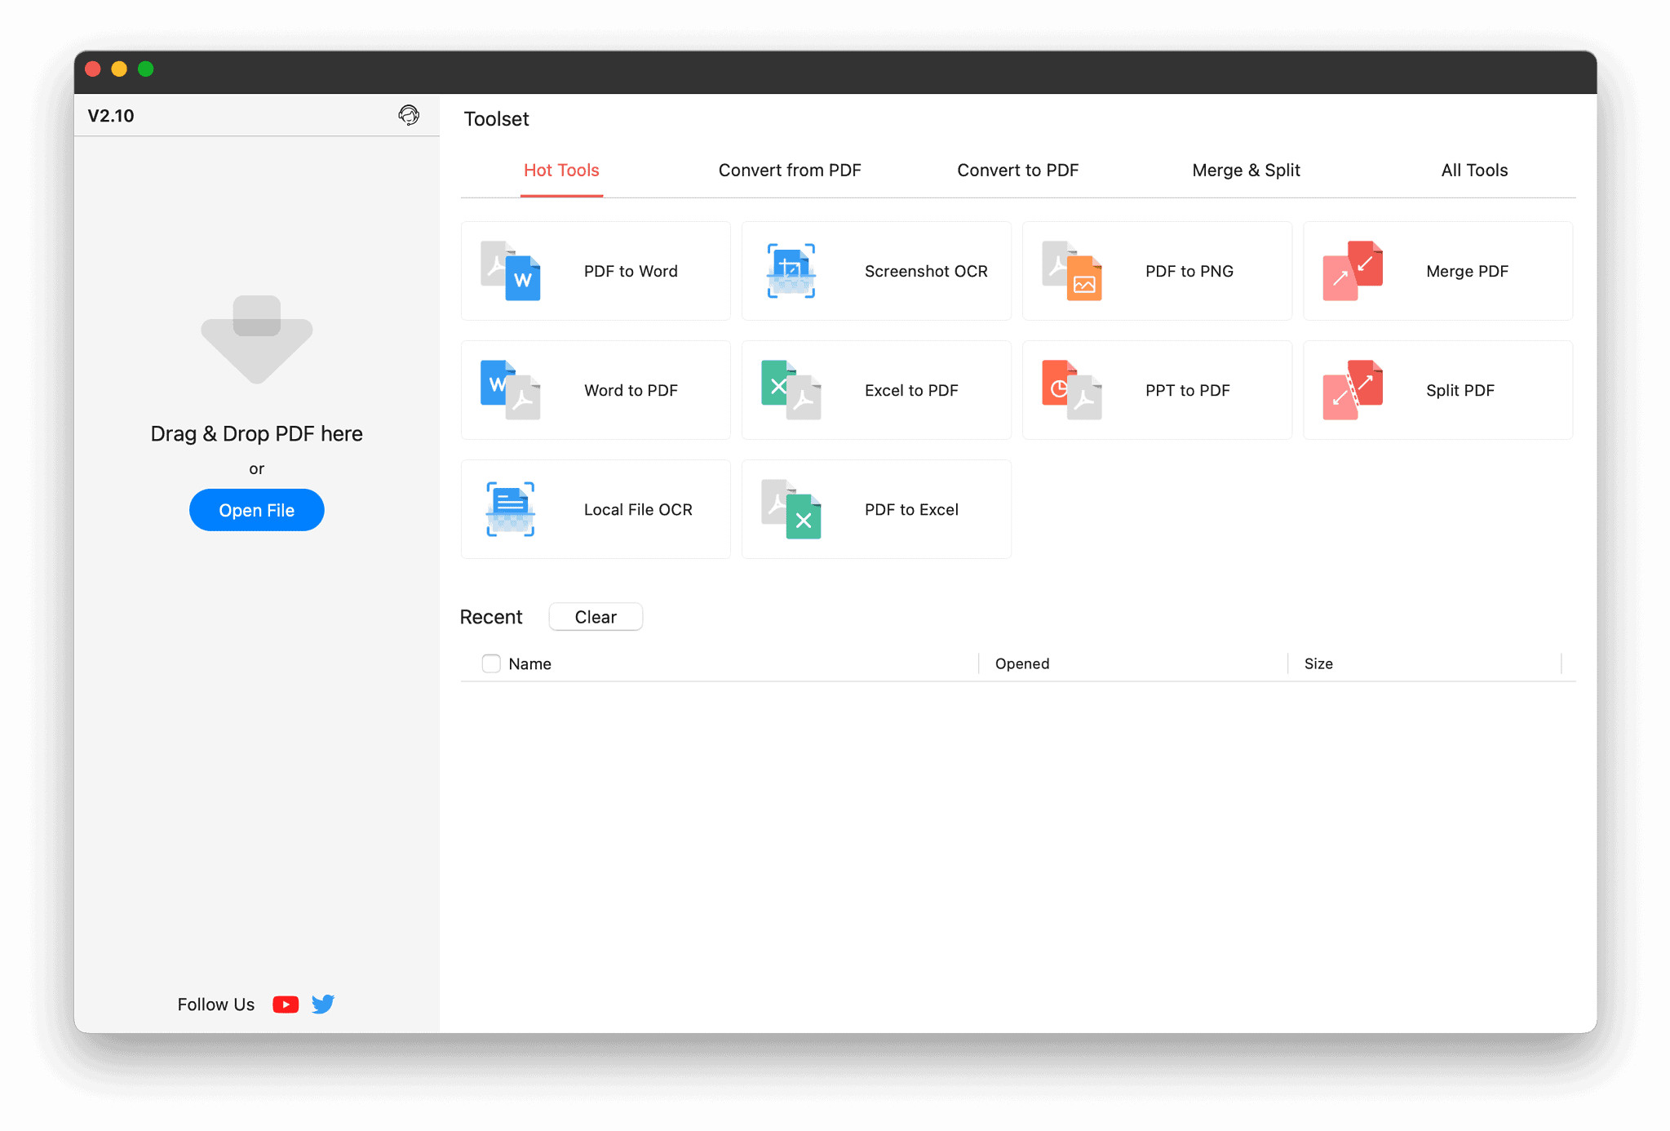The image size is (1670, 1131).
Task: Click the Excel to PDF label
Action: [911, 390]
